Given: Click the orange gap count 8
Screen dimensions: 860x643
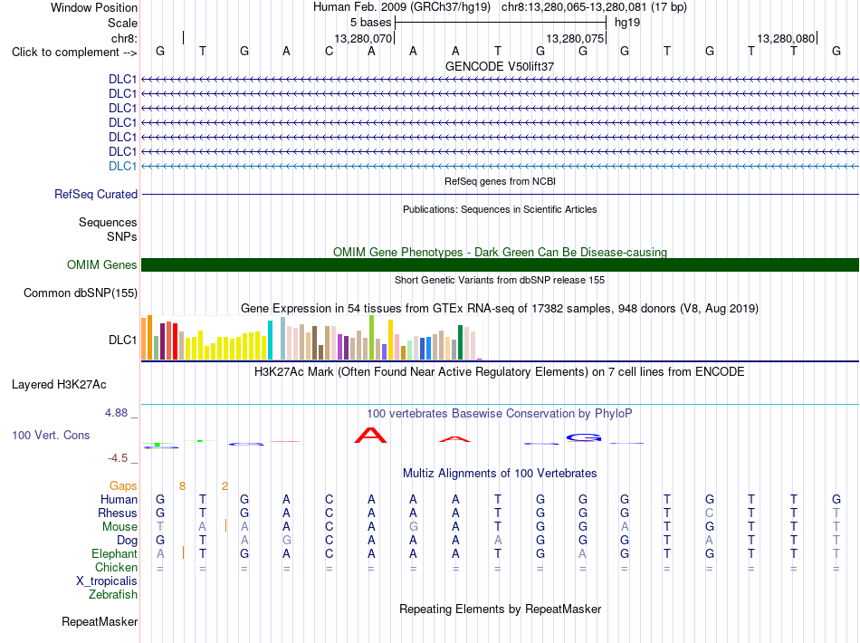Looking at the screenshot, I should click(x=182, y=486).
